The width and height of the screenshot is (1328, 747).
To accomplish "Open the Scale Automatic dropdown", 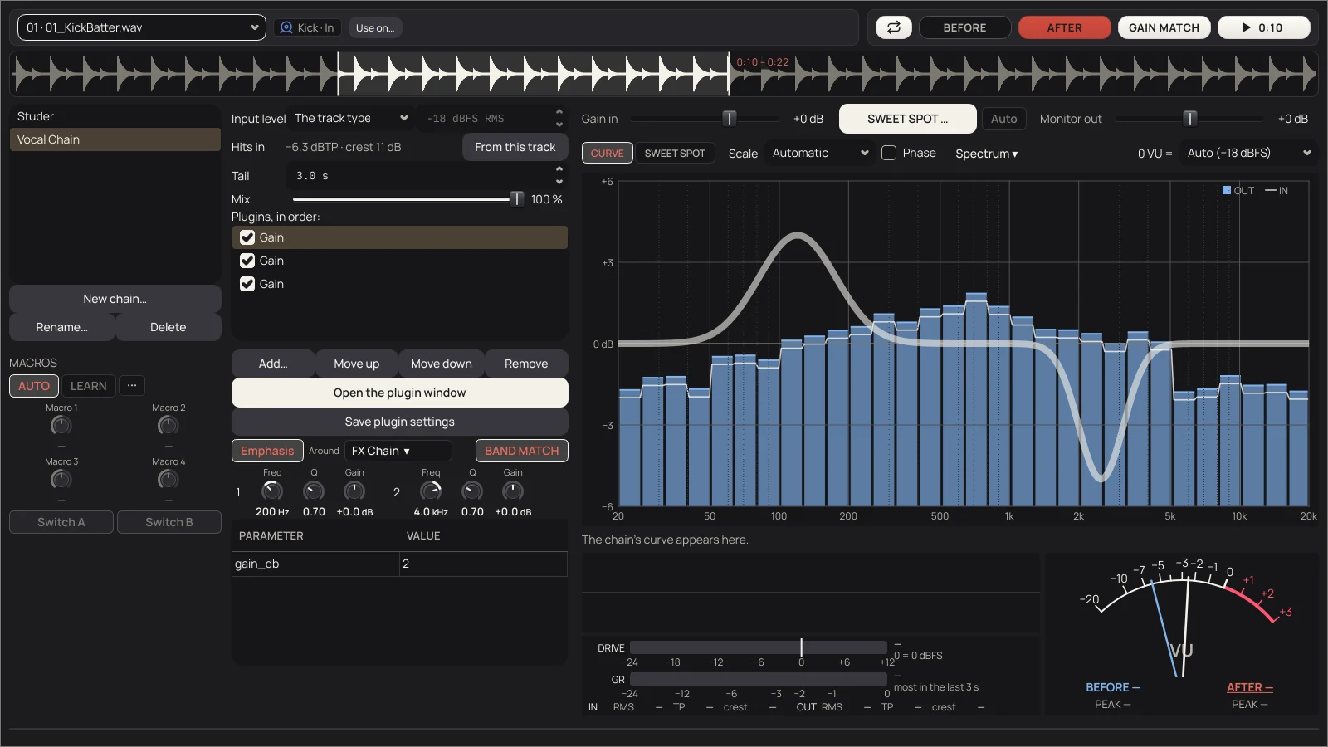I will tap(820, 153).
